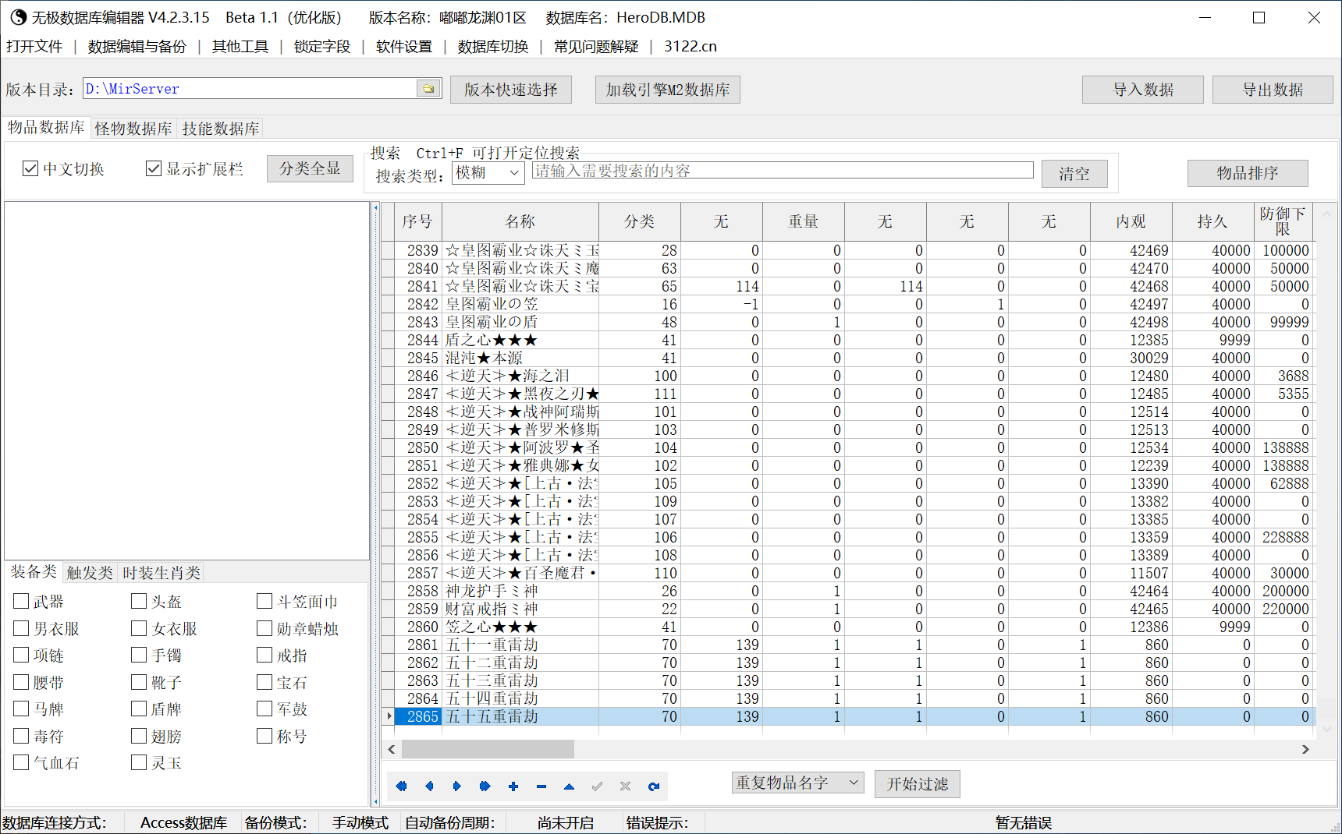The height and width of the screenshot is (834, 1342).
Task: Post edit checkmark icon
Action: [x=598, y=786]
